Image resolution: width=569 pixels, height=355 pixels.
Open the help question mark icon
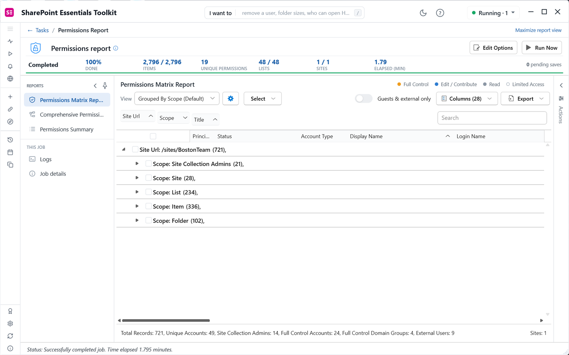pos(440,13)
